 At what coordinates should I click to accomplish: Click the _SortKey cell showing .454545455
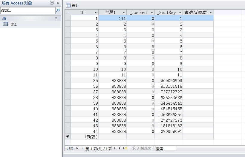[169, 109]
